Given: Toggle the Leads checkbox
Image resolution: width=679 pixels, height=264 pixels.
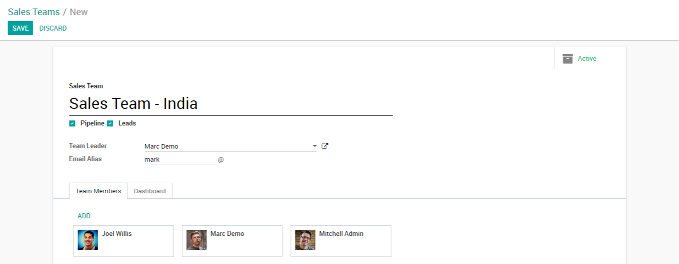Looking at the screenshot, I should tap(110, 123).
